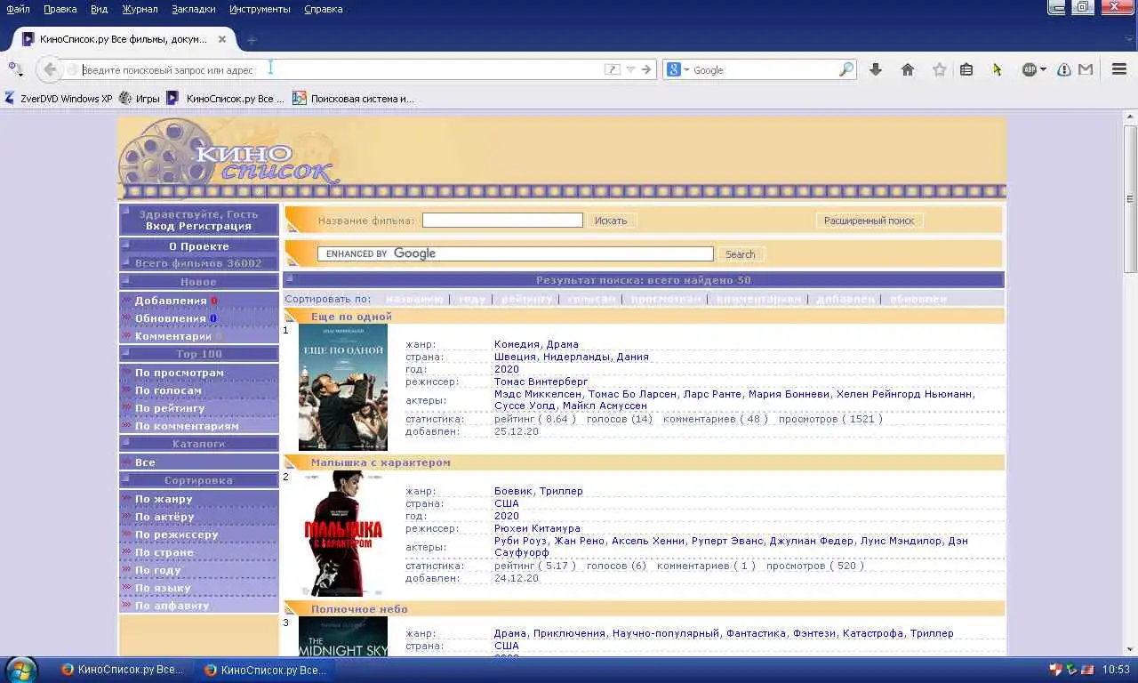Viewport: 1138px width, 683px height.
Task: Go to the Home page icon
Action: click(908, 69)
